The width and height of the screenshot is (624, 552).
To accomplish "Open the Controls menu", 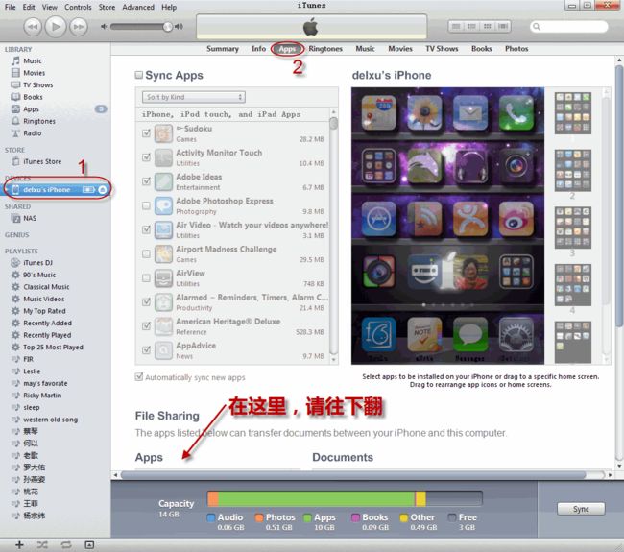I will click(x=78, y=7).
